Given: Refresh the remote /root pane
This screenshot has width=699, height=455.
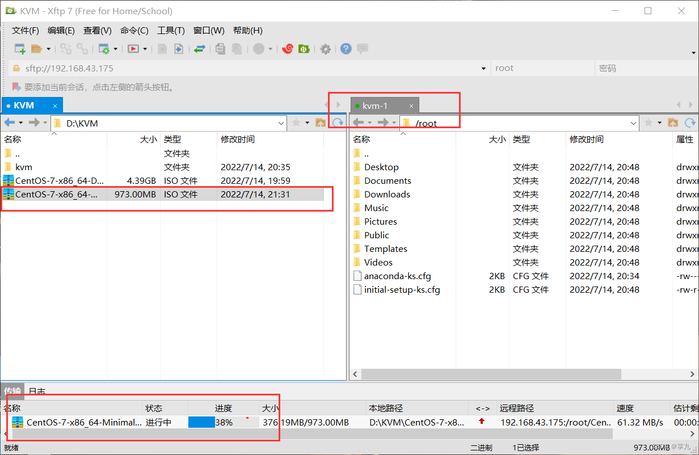Looking at the screenshot, I should 690,123.
